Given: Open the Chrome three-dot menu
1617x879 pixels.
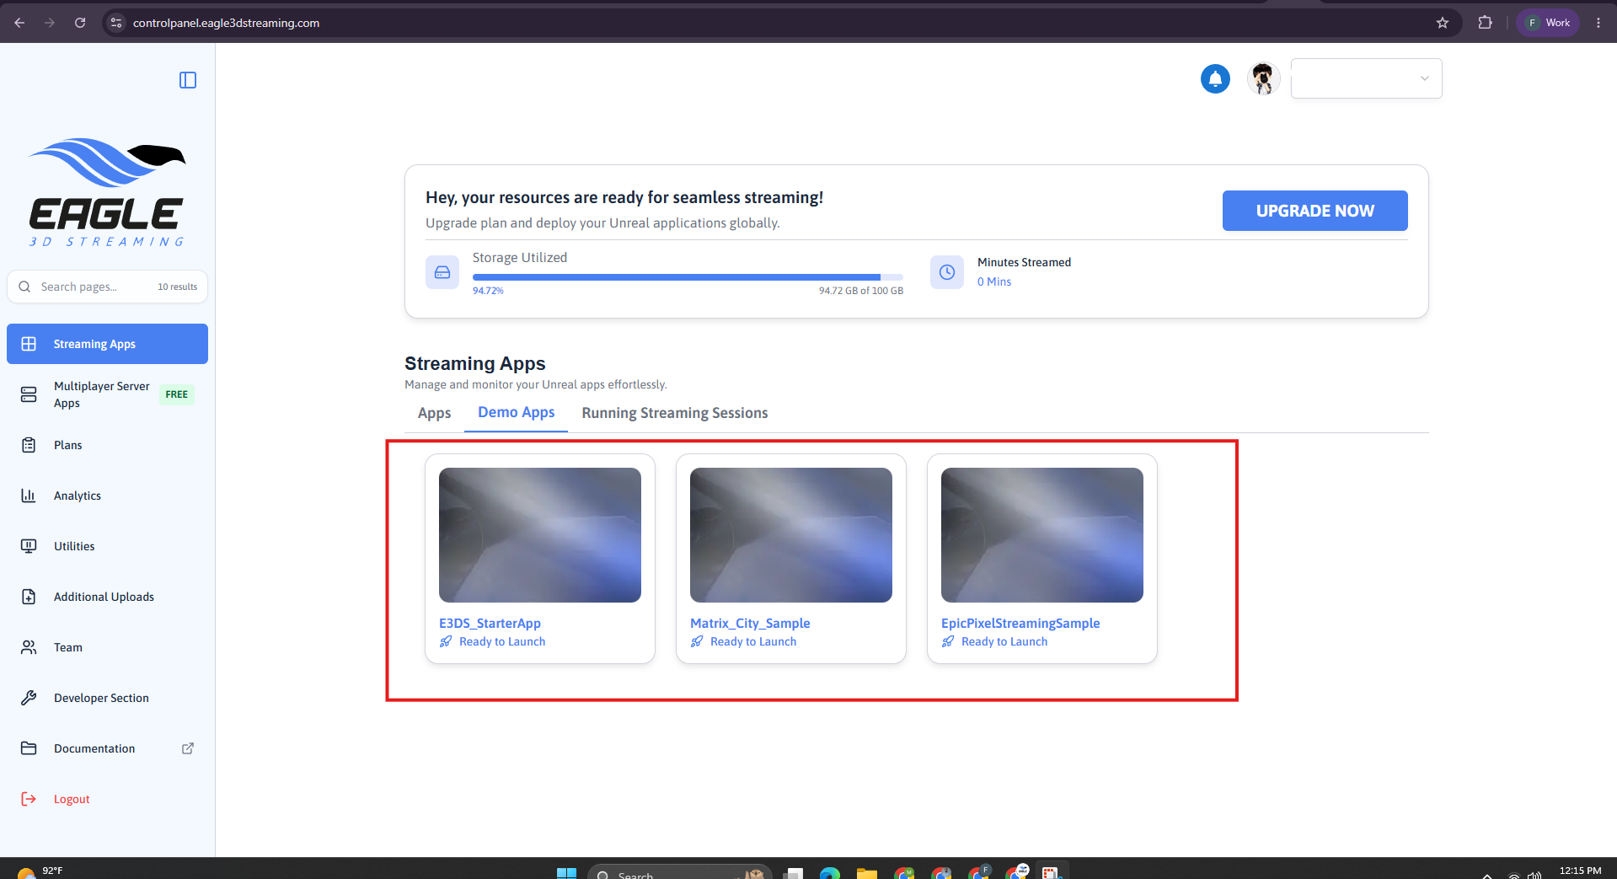Looking at the screenshot, I should coord(1598,23).
